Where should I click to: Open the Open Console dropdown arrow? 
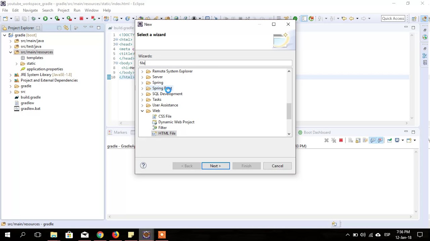pyautogui.click(x=415, y=140)
